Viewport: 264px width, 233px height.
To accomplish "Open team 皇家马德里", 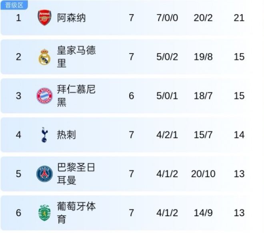I will 76,57.
